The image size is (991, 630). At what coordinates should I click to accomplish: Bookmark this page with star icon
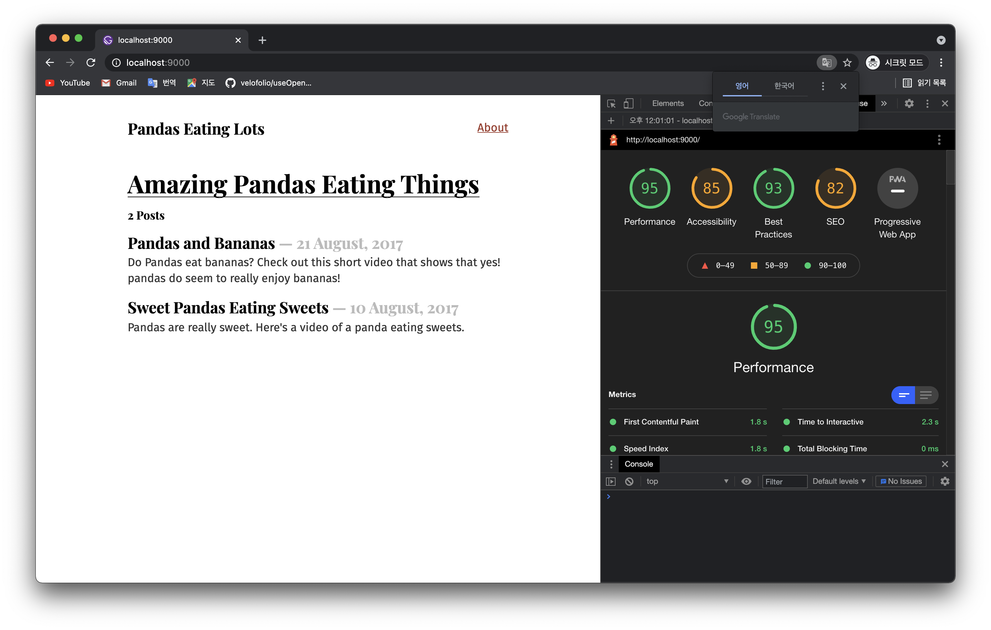pyautogui.click(x=847, y=63)
